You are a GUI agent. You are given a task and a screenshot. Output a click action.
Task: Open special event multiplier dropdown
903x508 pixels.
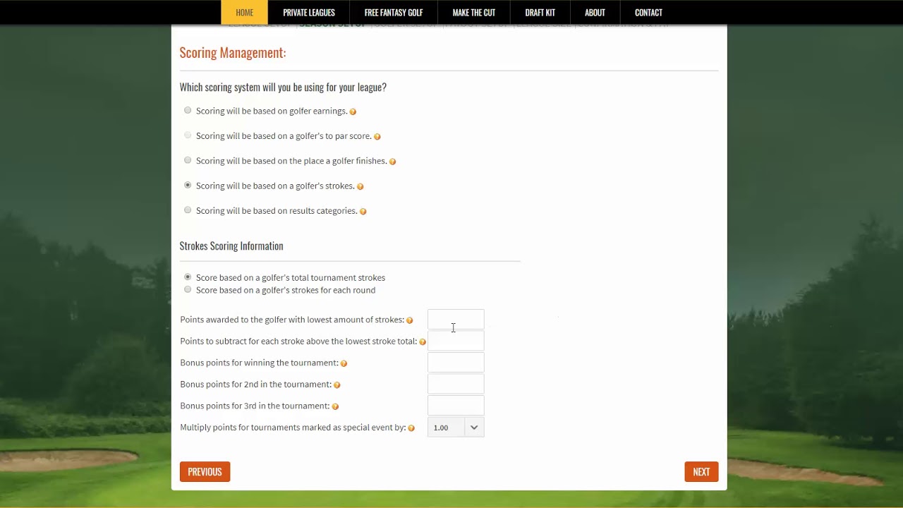(x=456, y=428)
